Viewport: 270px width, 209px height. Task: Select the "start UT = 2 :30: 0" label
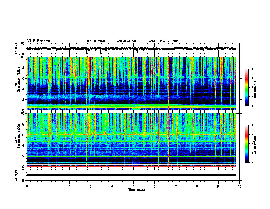[165, 41]
